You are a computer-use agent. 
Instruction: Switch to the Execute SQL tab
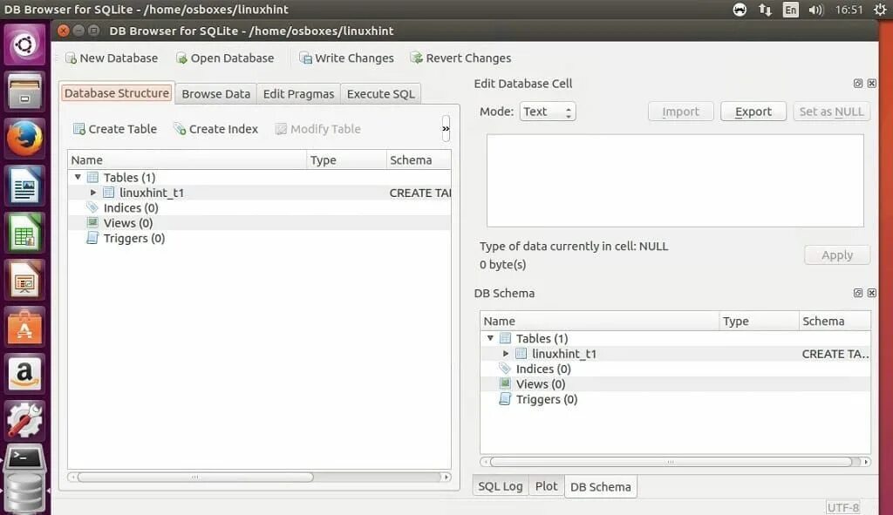click(380, 94)
